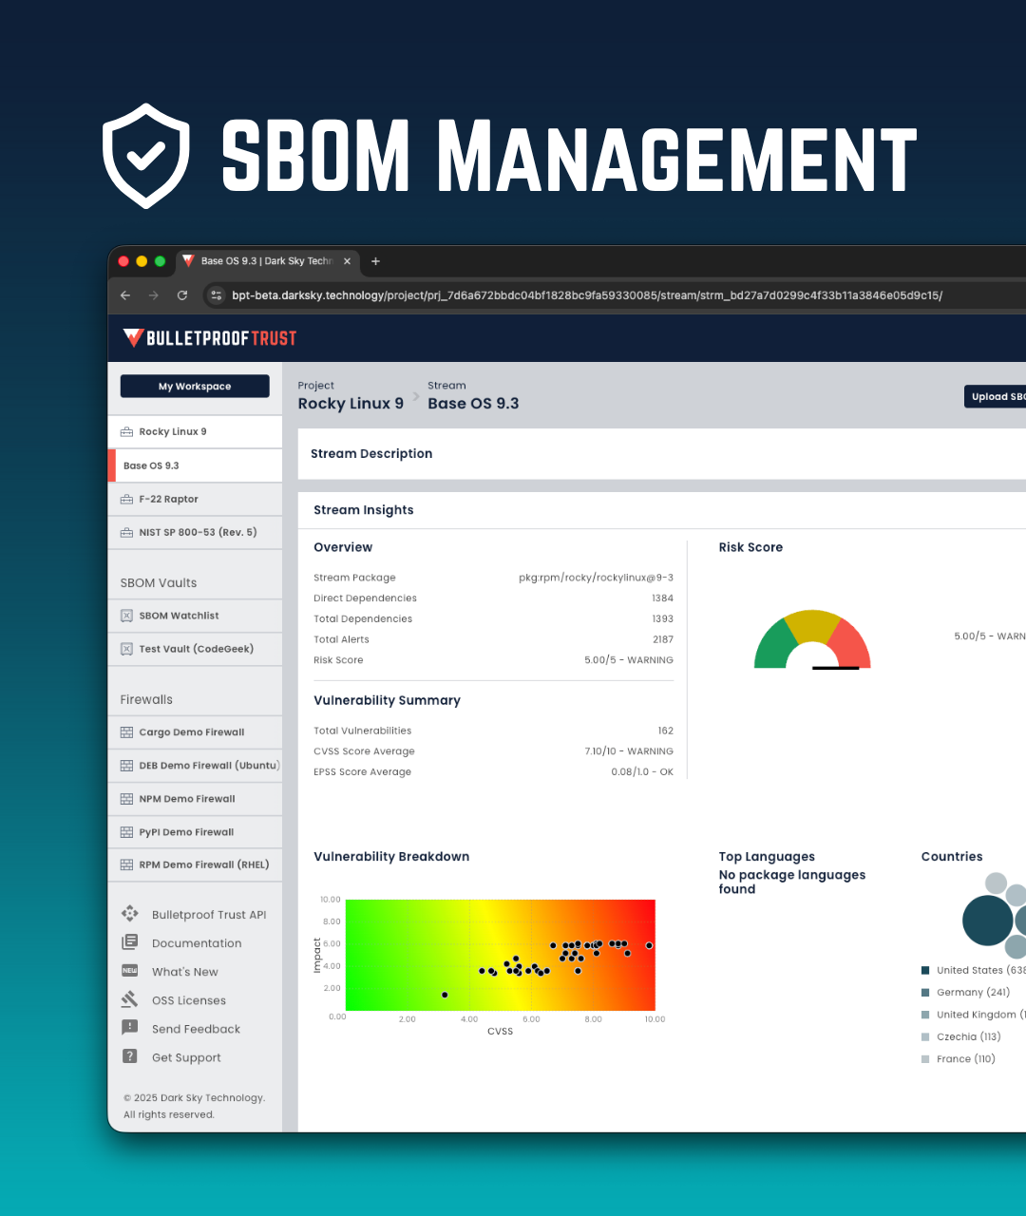Open Cargo Demo Firewall
Screen dimensions: 1026x1216
[x=195, y=732]
